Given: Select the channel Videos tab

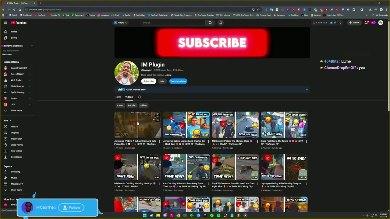Looking at the screenshot, I should click(x=129, y=97).
